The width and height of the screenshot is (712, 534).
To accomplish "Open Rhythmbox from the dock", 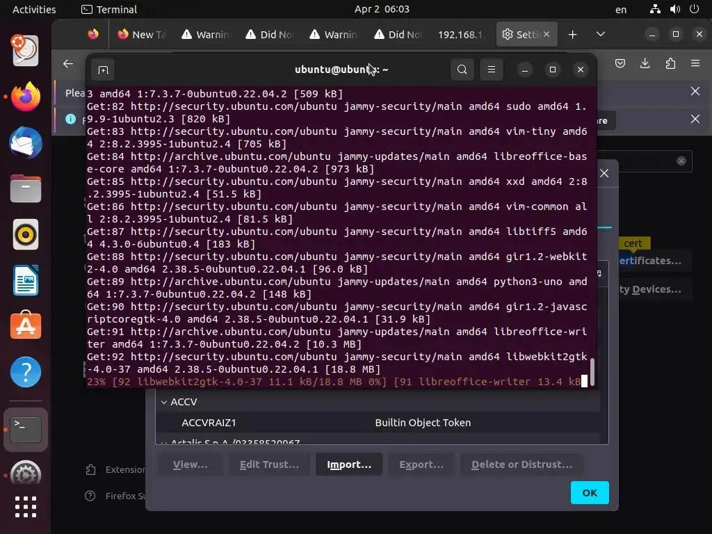I will click(x=26, y=235).
